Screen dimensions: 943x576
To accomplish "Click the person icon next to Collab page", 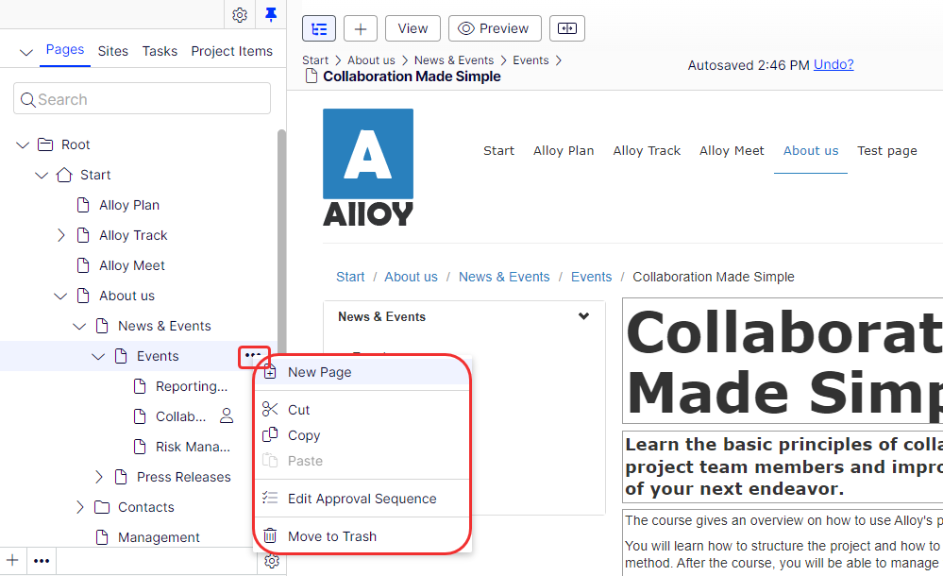I will tap(226, 415).
